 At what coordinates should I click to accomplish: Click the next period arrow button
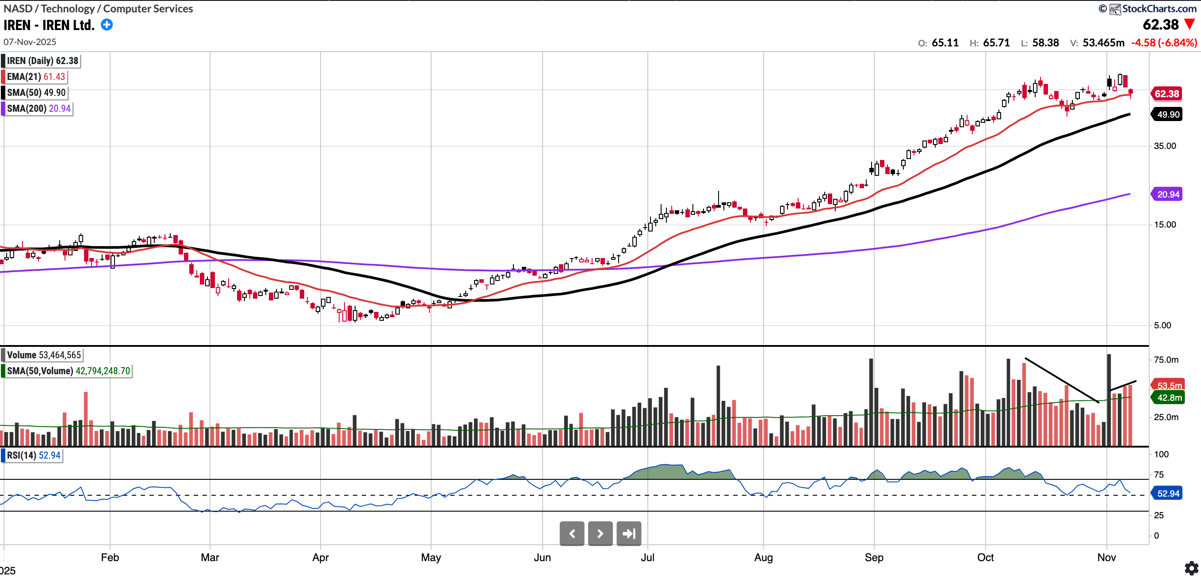pos(600,533)
